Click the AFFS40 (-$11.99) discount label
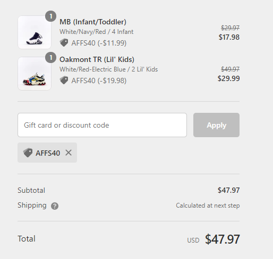 [x=99, y=43]
